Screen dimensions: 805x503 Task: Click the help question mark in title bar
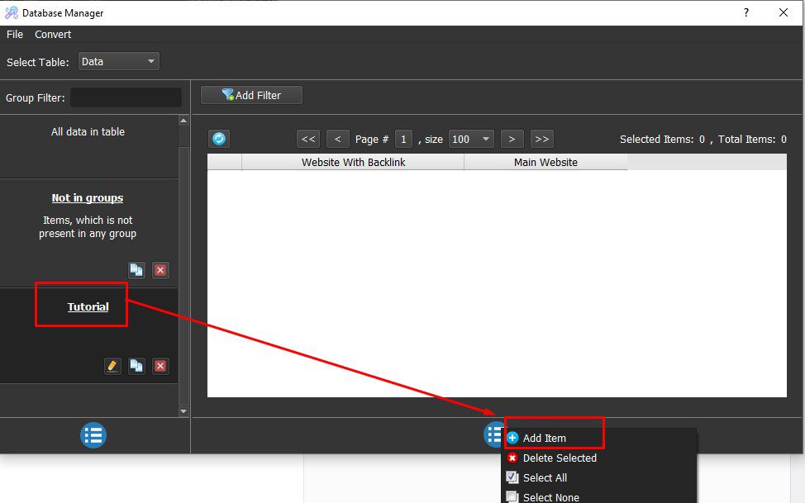coord(746,12)
